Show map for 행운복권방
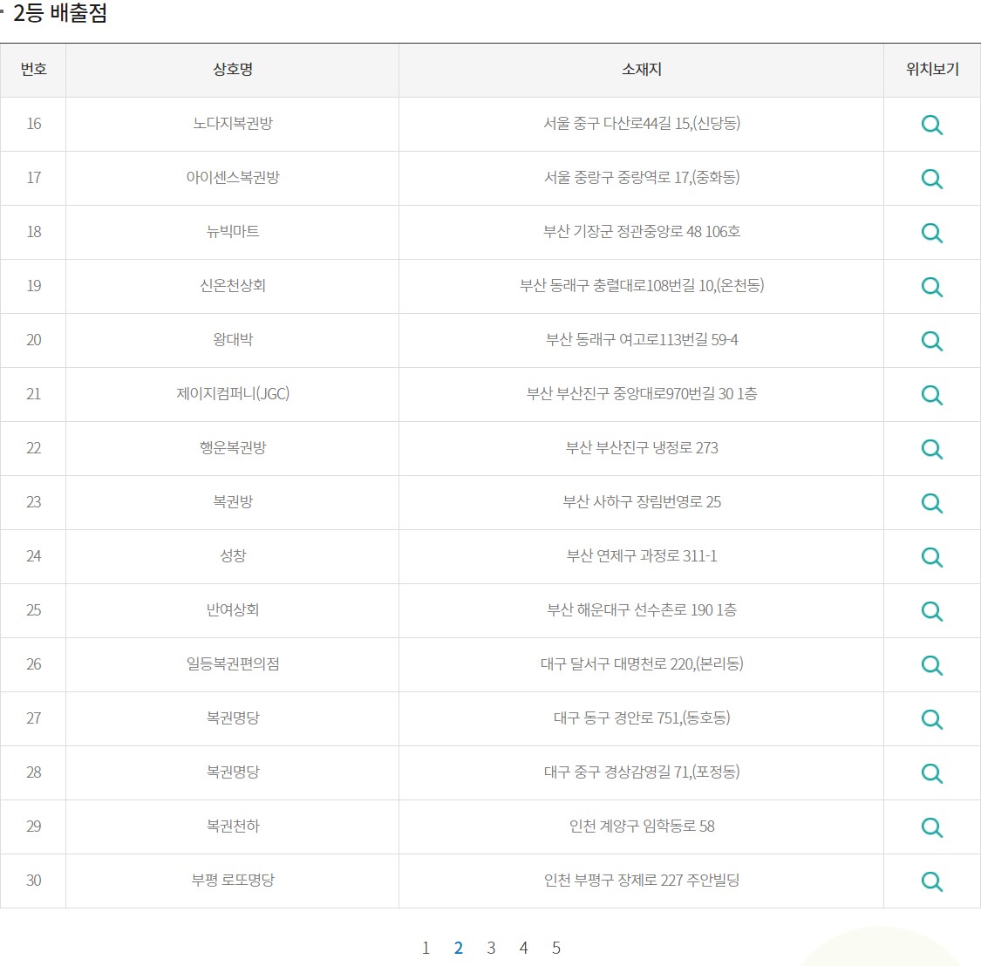981x966 pixels. pyautogui.click(x=931, y=449)
